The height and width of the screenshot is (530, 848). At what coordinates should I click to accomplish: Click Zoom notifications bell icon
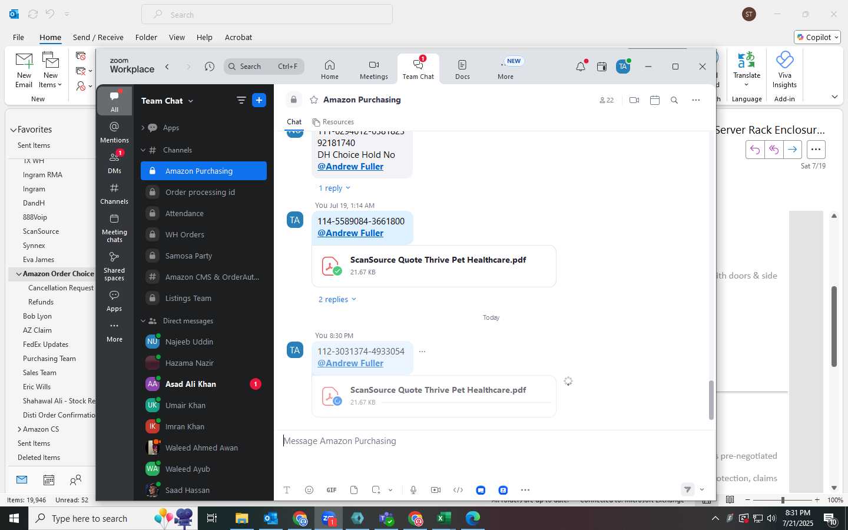581,67
